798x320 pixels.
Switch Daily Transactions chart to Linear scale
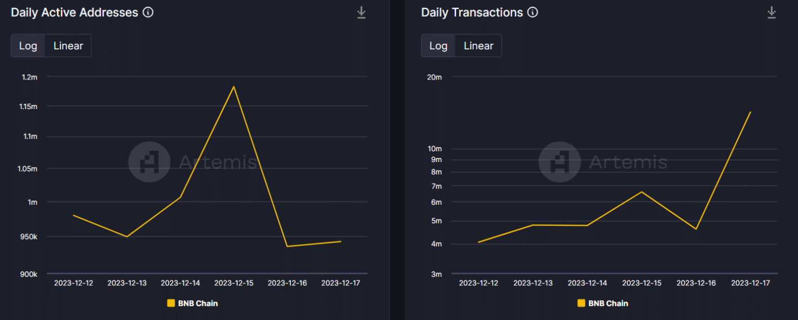pos(478,46)
